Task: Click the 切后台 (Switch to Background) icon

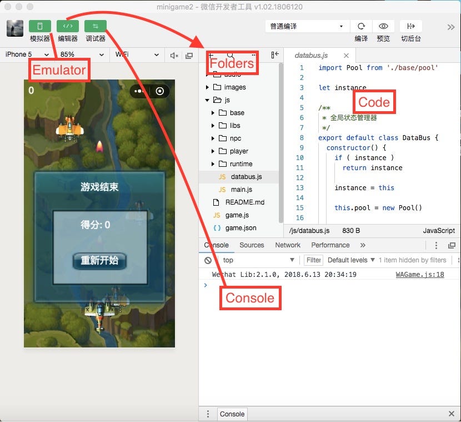Action: coord(411,26)
